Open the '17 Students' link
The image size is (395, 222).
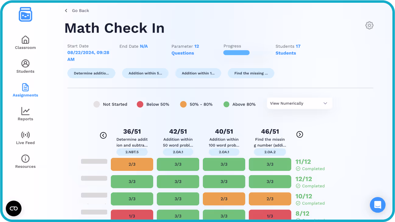tap(287, 50)
